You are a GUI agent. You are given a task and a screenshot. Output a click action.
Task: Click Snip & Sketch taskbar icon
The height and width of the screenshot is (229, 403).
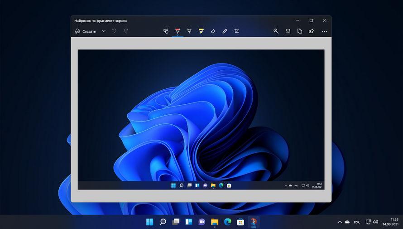(254, 222)
